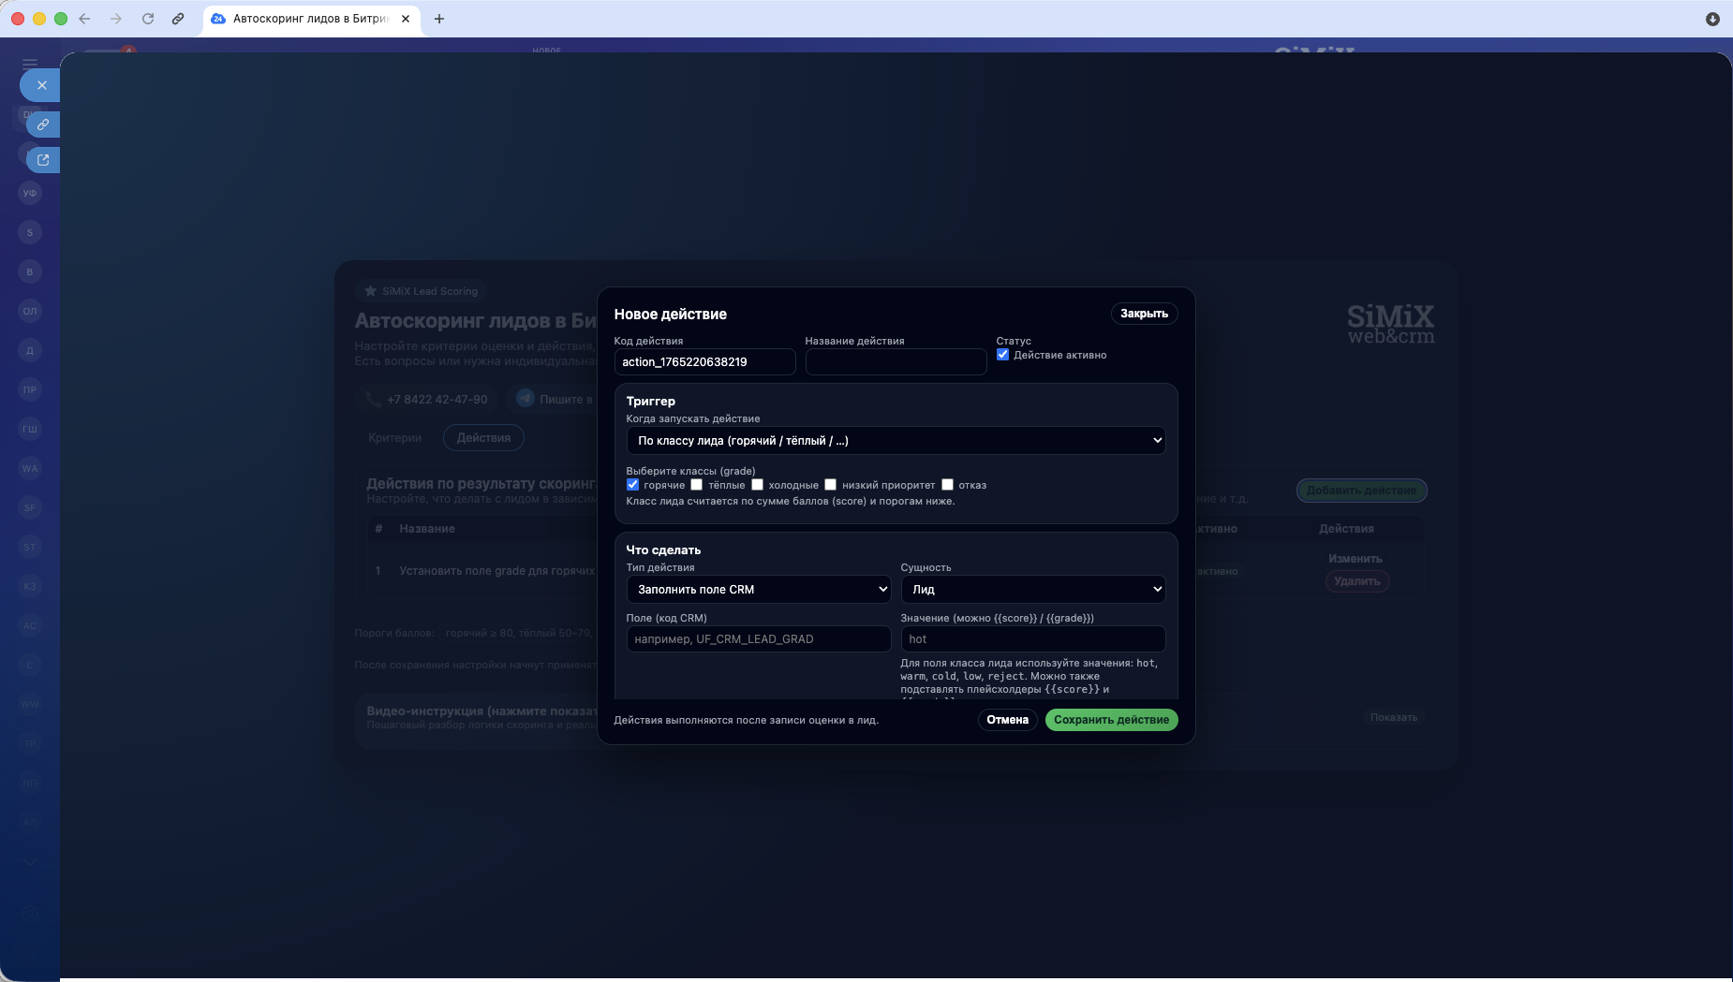Screen dimensions: 1733x982
Task: Copy the panel link via the chain icon
Action: (43, 125)
